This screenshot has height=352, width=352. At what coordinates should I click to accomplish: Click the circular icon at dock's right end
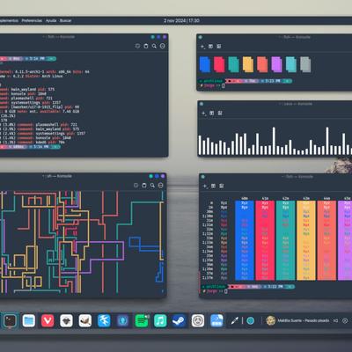tap(345, 320)
